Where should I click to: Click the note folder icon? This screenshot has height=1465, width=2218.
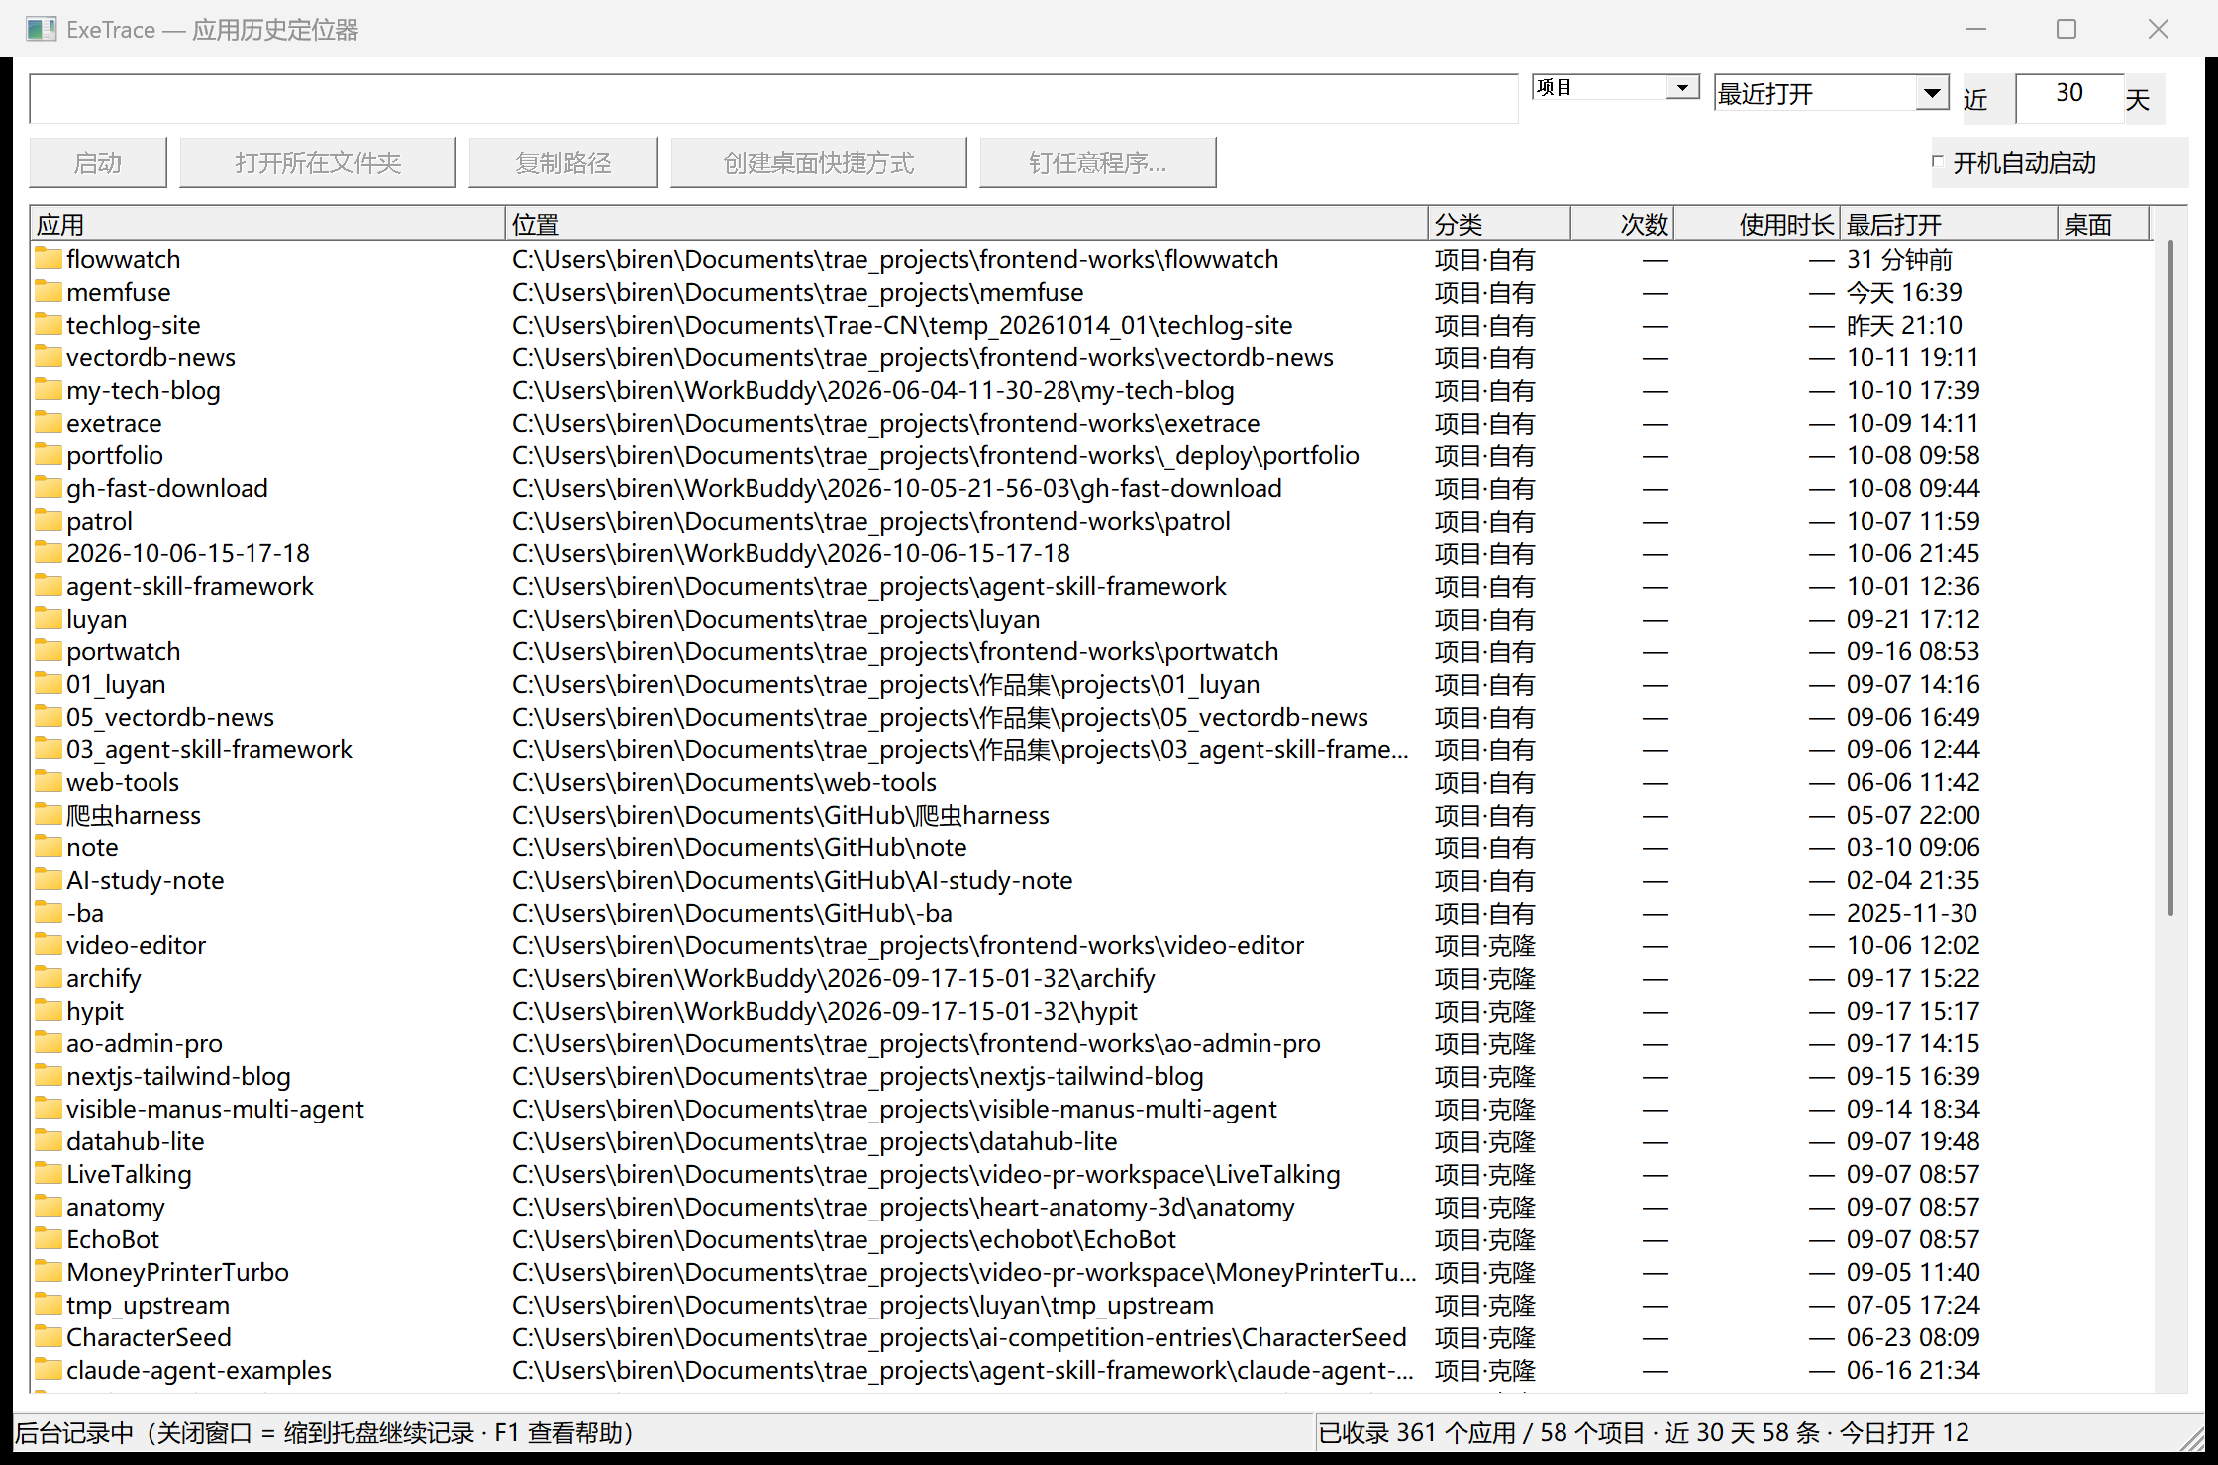click(49, 847)
